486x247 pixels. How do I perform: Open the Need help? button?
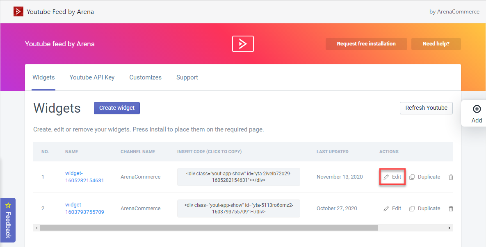436,44
